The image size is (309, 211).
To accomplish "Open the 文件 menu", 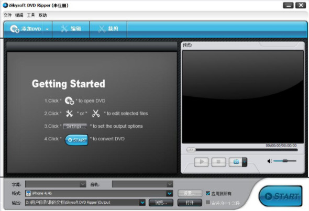I will coord(7,15).
